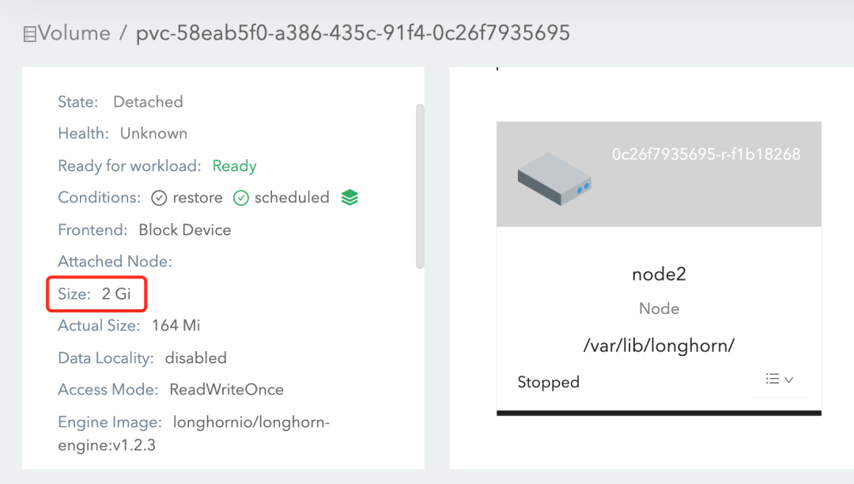Click the Data Locality disabled value
The height and width of the screenshot is (484, 854).
point(195,357)
